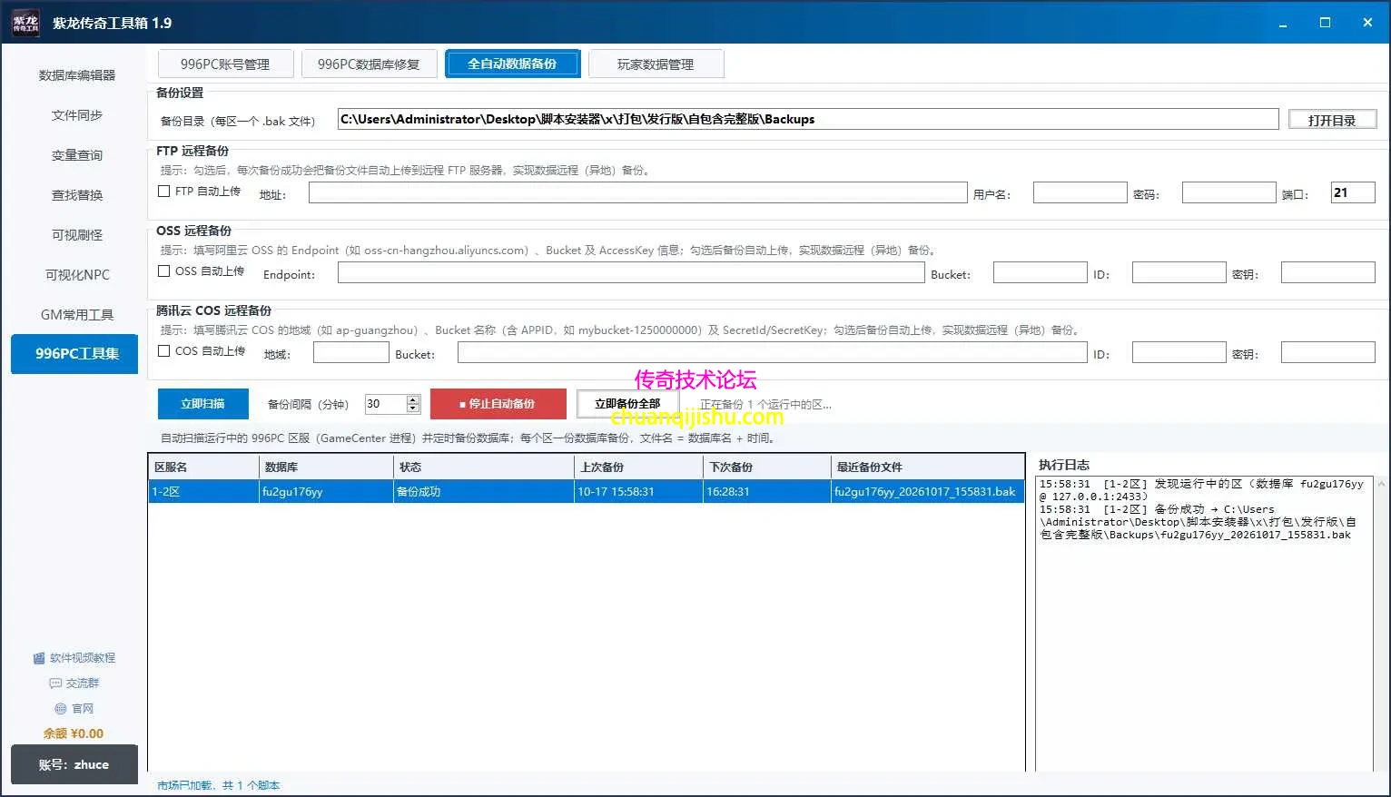Click the 立即备份全部 button
The height and width of the screenshot is (797, 1391).
627,404
